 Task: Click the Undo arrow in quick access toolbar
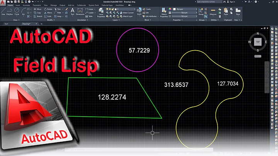(x=33, y=2)
